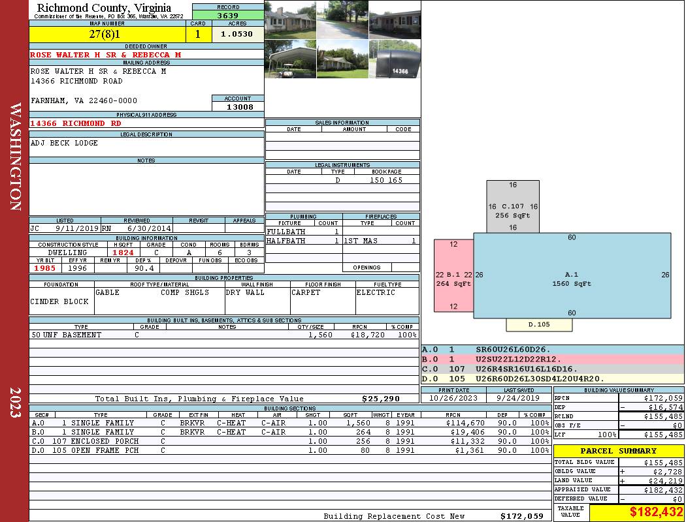686x522 pixels.
Task: Open the mailbox photo showing 14366
Action: click(395, 59)
